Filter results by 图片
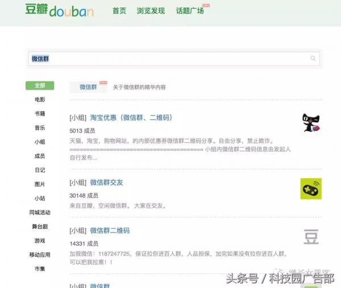341x288 pixels. click(40, 184)
